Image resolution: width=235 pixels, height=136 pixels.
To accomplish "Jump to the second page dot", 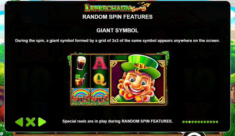I will click(186, 122).
